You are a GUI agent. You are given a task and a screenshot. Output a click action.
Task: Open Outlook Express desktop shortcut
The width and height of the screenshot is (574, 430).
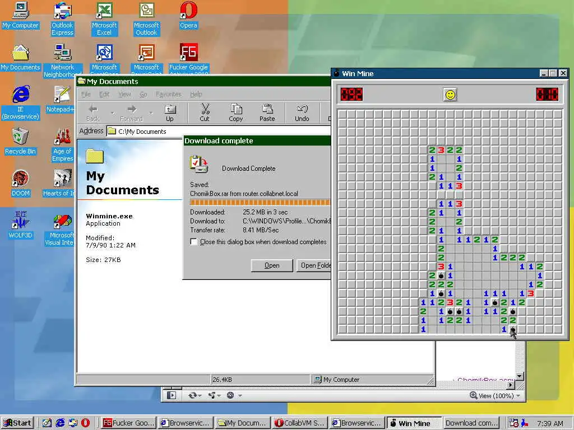point(62,19)
